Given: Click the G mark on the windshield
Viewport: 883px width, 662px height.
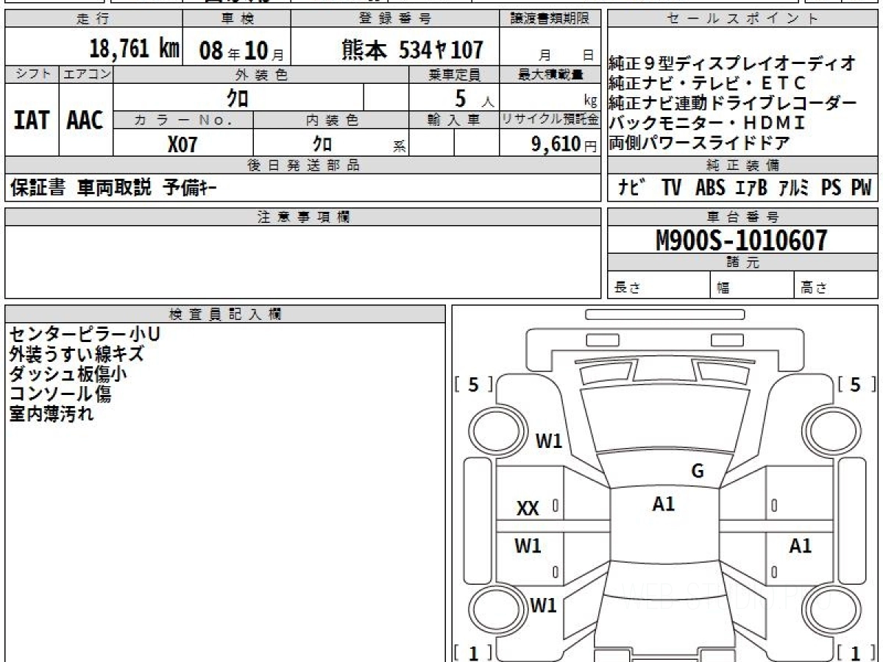Looking at the screenshot, I should (x=698, y=471).
